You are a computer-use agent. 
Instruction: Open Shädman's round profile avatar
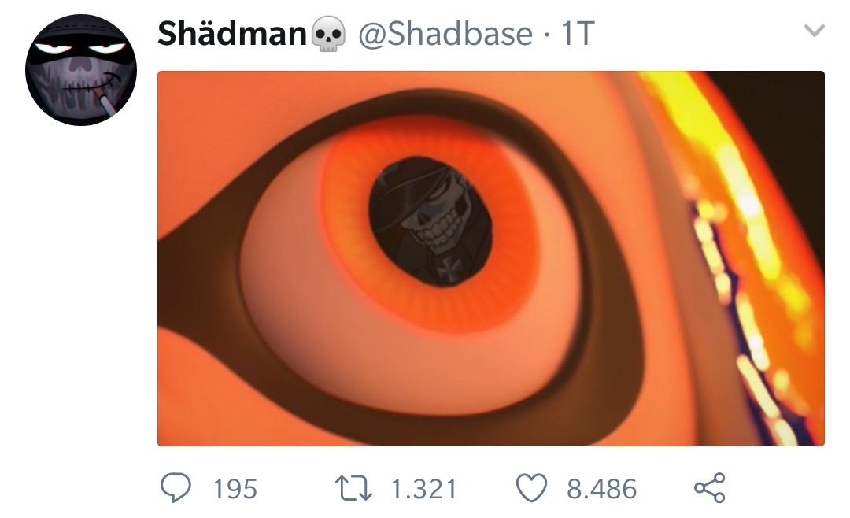coord(81,70)
